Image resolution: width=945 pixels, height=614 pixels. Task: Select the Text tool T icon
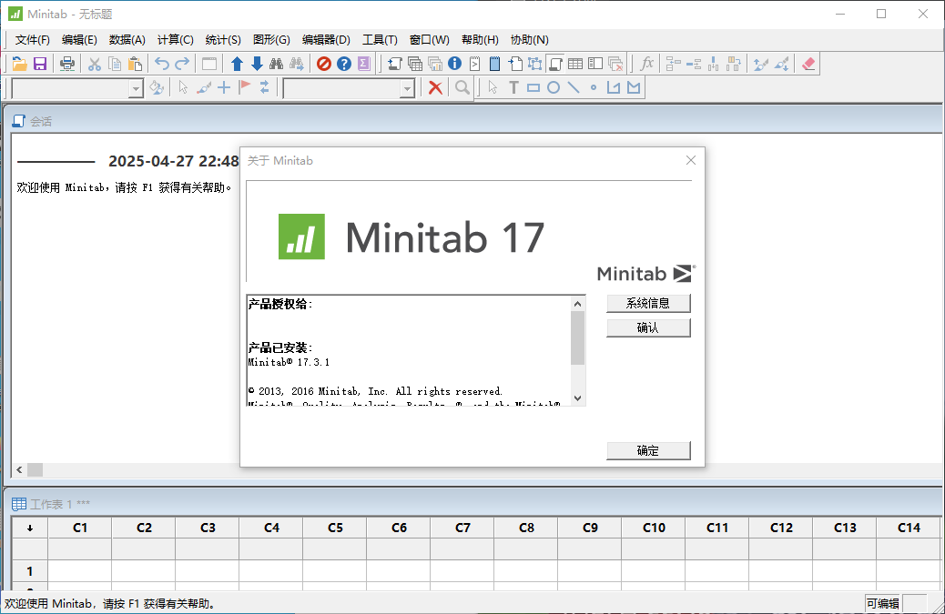point(513,88)
